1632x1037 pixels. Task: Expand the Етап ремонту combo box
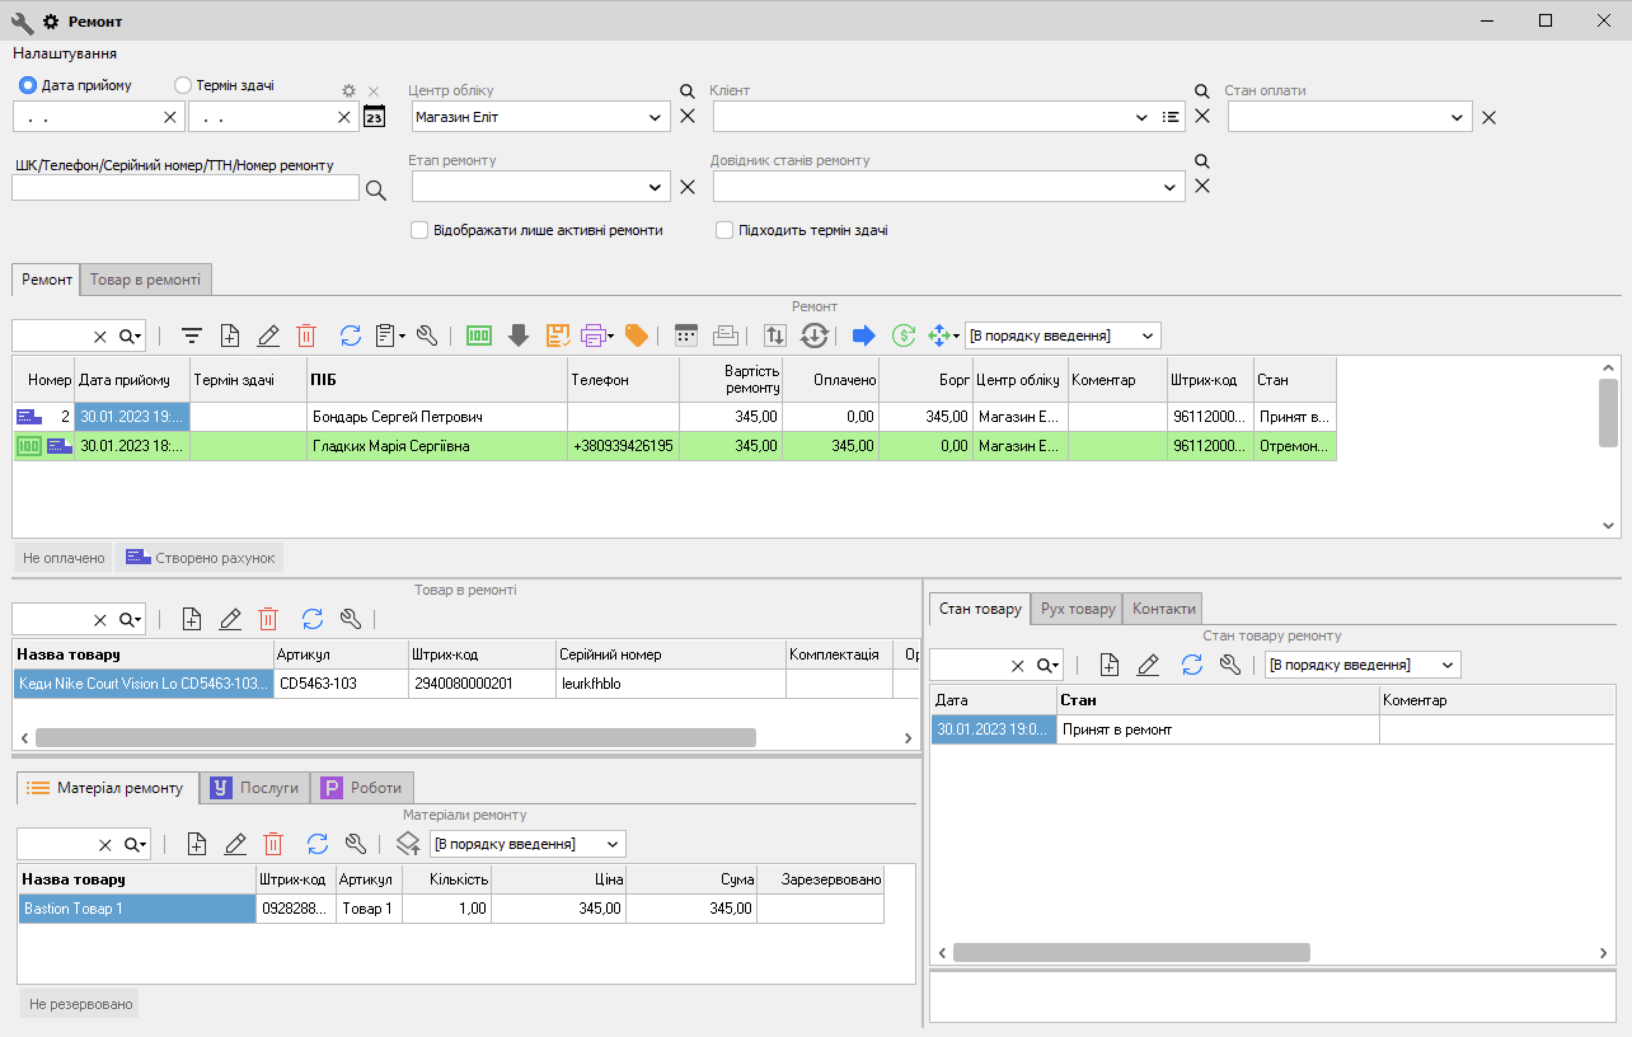(655, 187)
